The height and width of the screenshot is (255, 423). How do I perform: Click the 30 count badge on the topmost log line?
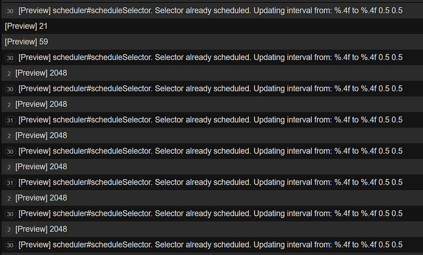(x=10, y=11)
